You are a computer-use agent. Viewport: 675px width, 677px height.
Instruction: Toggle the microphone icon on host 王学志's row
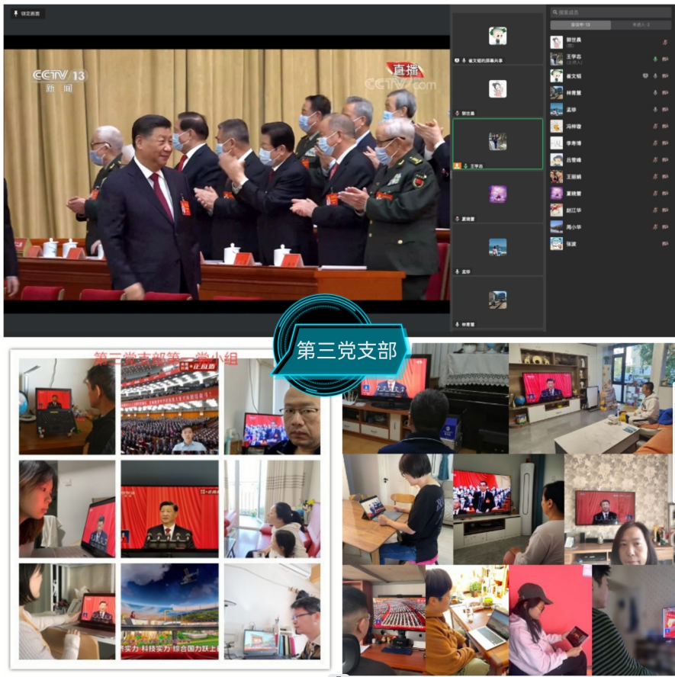pos(655,59)
